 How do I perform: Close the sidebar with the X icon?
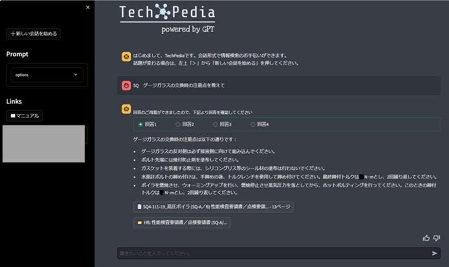88,7
